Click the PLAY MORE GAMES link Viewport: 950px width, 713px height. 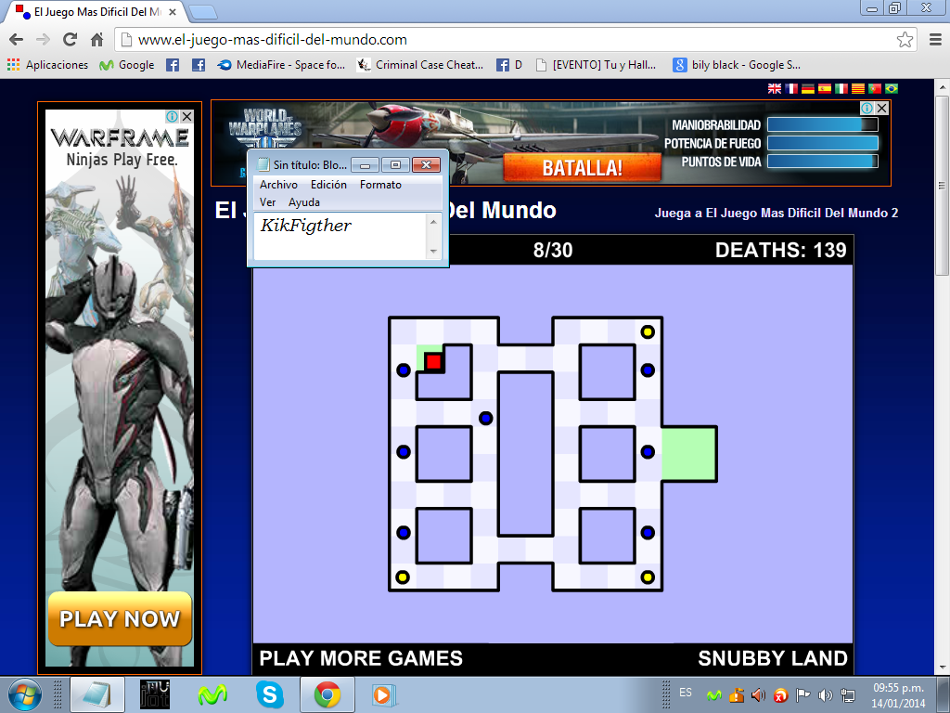point(361,658)
